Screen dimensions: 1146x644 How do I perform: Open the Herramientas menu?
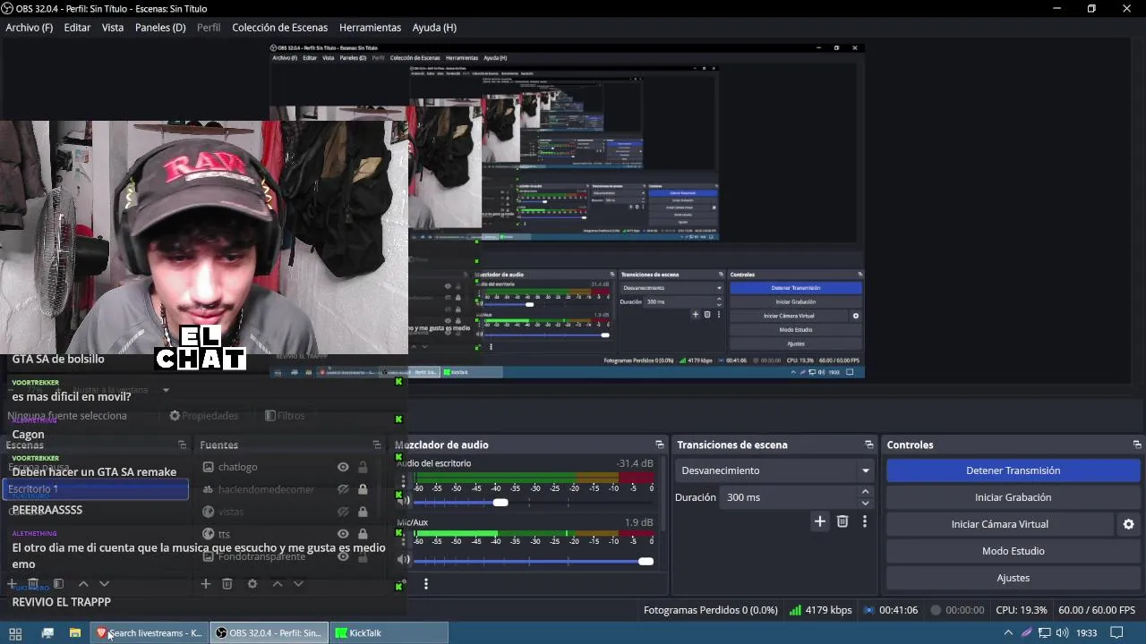coord(370,28)
